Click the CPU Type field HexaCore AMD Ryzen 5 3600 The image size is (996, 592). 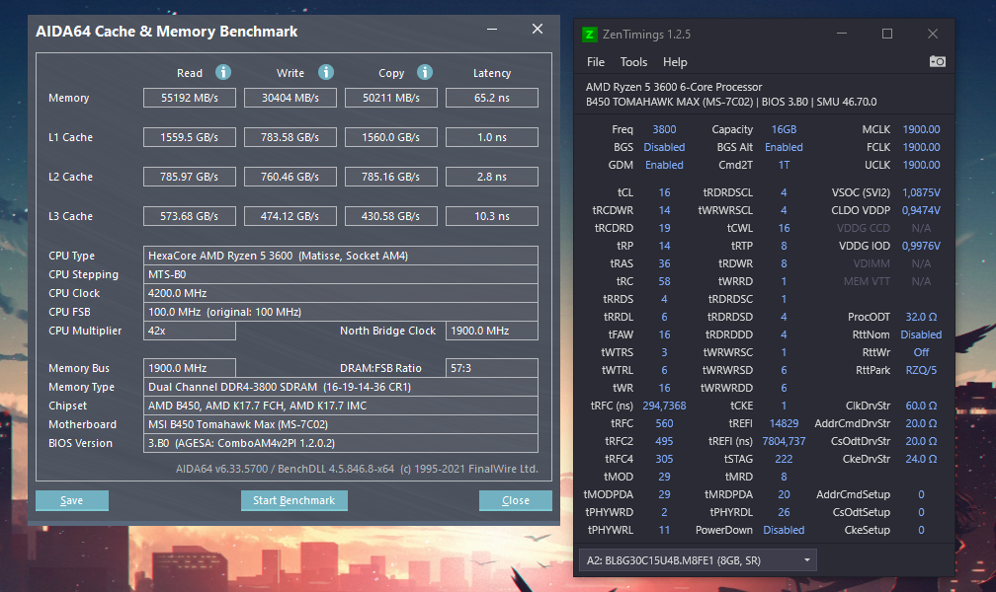[x=341, y=256]
